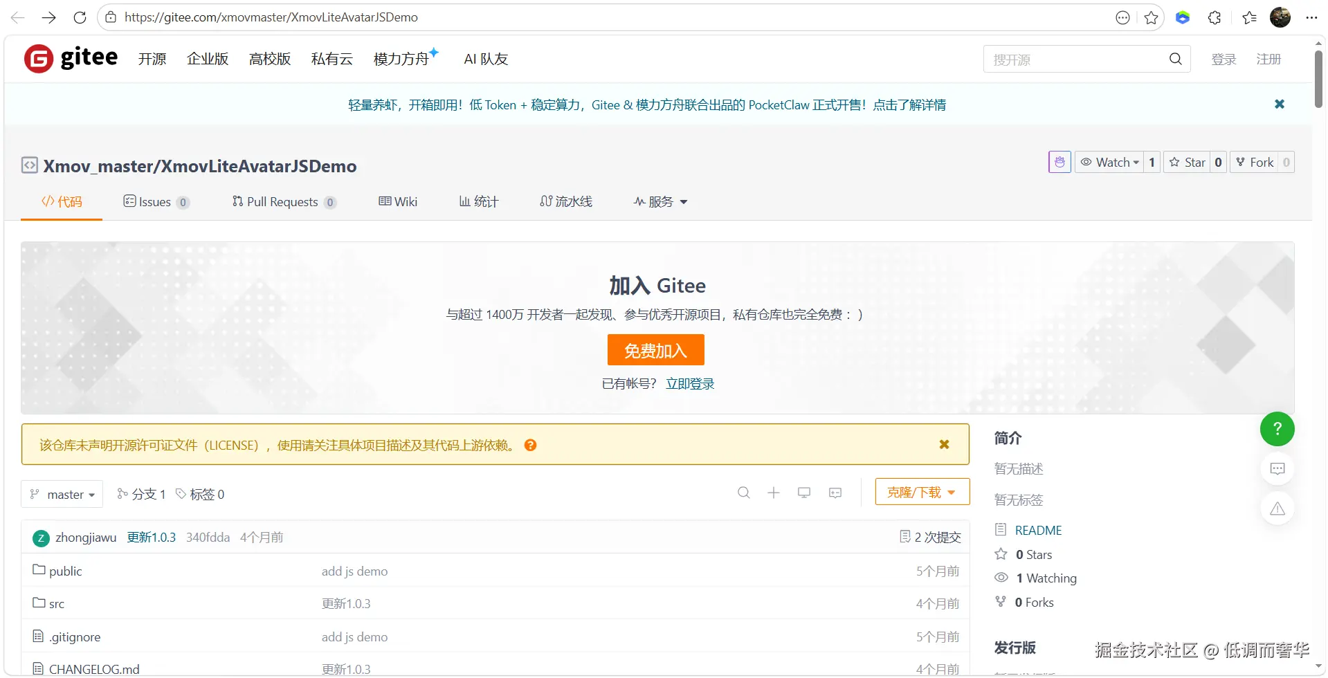1328x678 pixels.
Task: Open the floating feedback chat icon
Action: 1277,469
